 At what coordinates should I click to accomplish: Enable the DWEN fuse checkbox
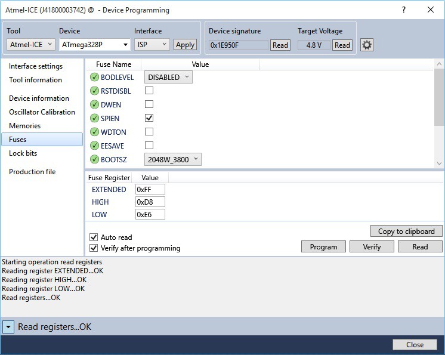(149, 104)
